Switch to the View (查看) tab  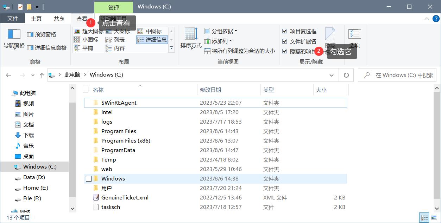[82, 19]
